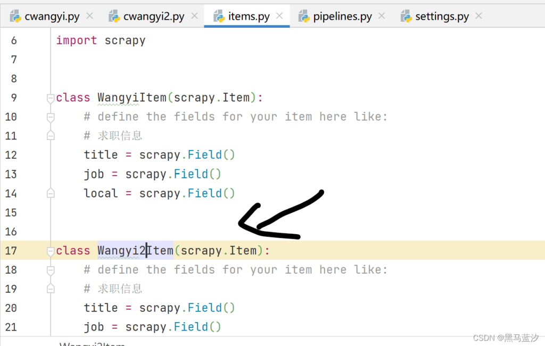
Task: Click the '# define the fields' comment on line 10
Action: (x=236, y=117)
